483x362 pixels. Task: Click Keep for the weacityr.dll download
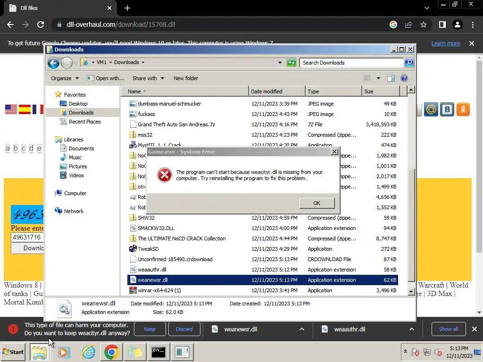pyautogui.click(x=150, y=329)
